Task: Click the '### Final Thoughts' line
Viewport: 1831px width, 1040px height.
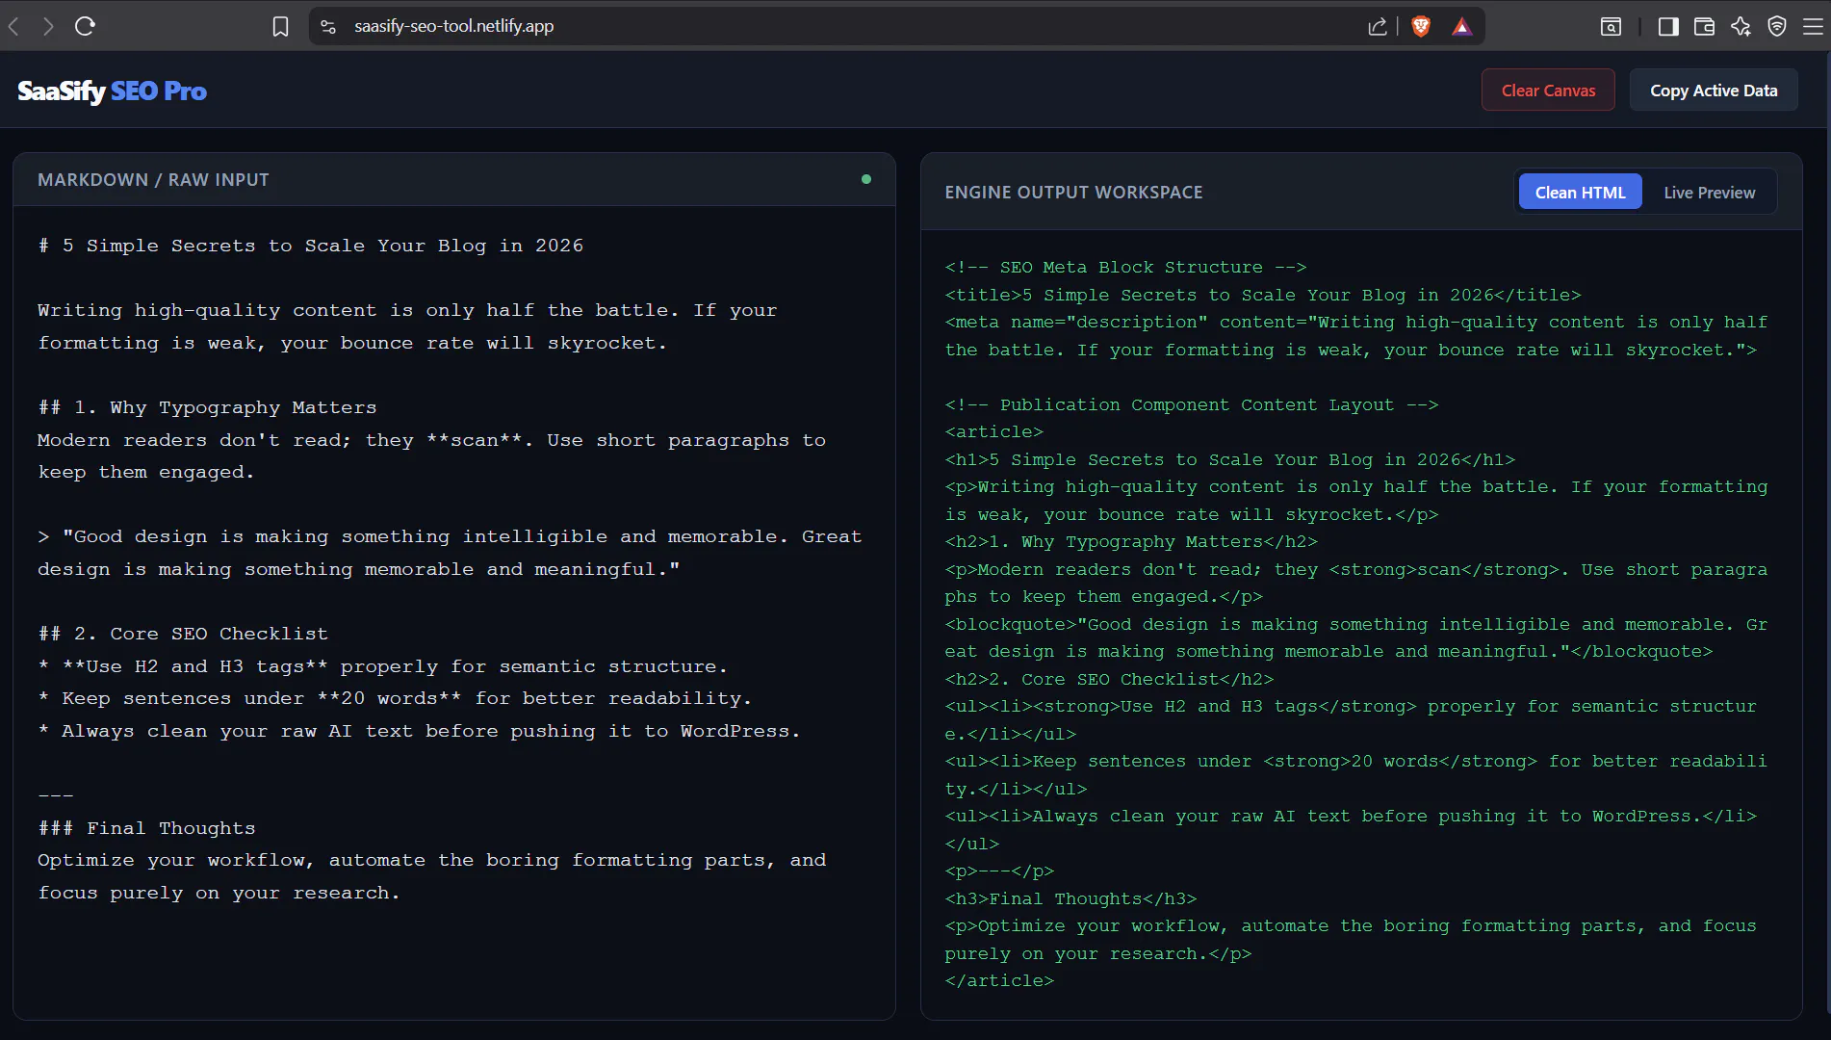Action: coord(146,828)
